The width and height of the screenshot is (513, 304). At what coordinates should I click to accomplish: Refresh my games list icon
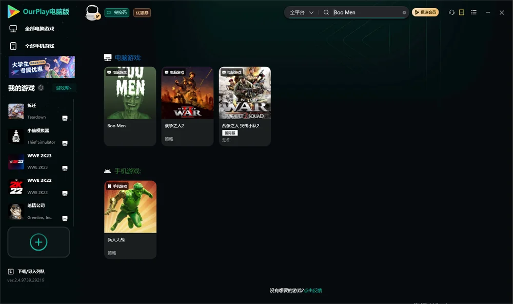(x=41, y=88)
